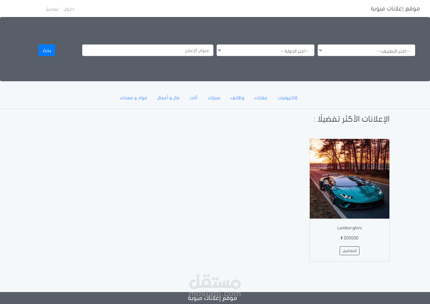Image resolution: width=430 pixels, height=304 pixels.
Task: Open the "اختر التصنيف" category dropdown
Action: tap(366, 50)
